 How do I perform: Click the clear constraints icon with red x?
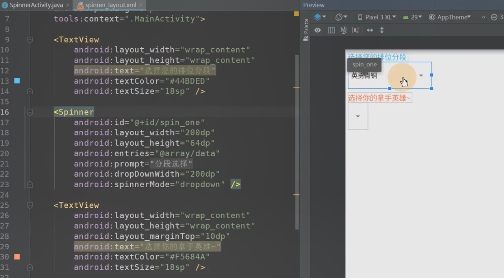(356, 30)
